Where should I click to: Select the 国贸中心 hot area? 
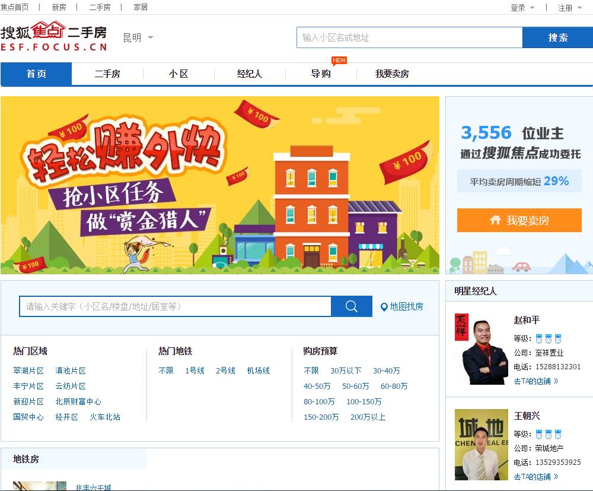[28, 417]
